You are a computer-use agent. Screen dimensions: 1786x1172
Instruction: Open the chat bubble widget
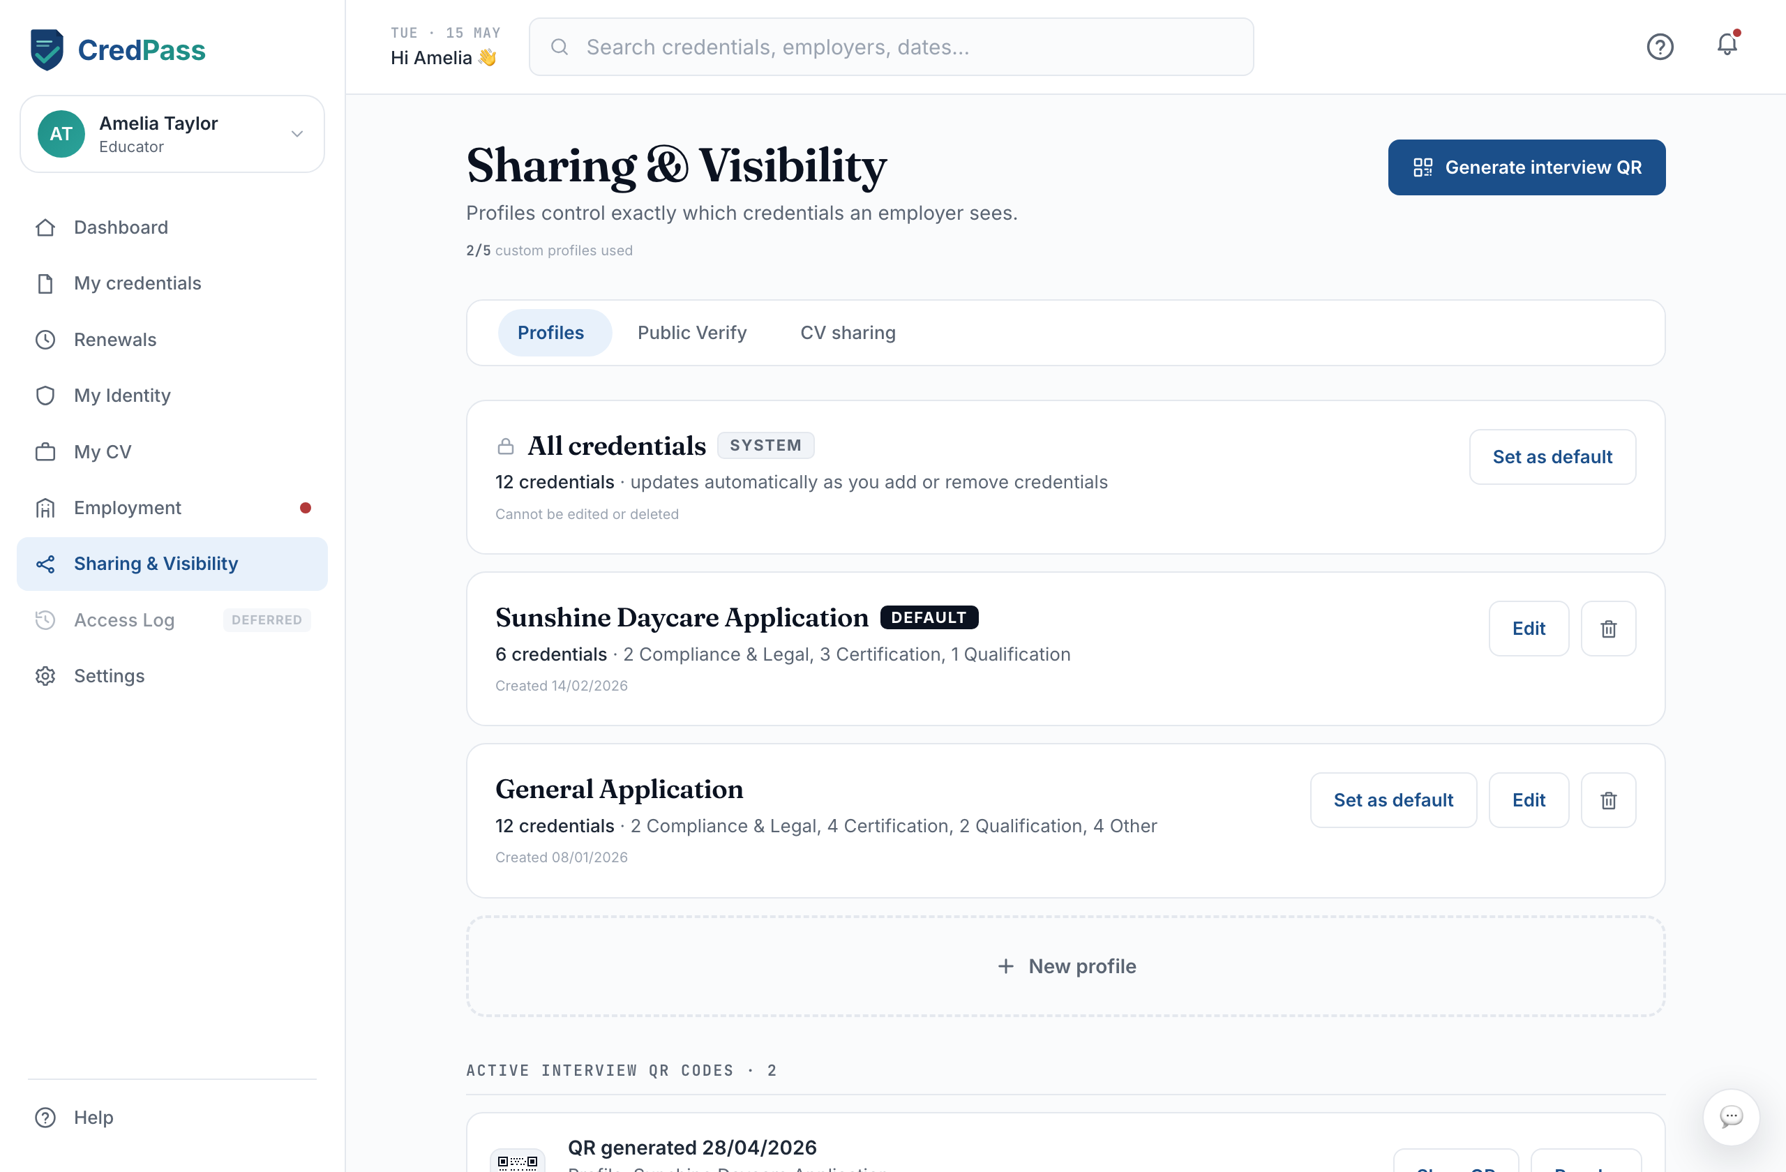pos(1731,1116)
